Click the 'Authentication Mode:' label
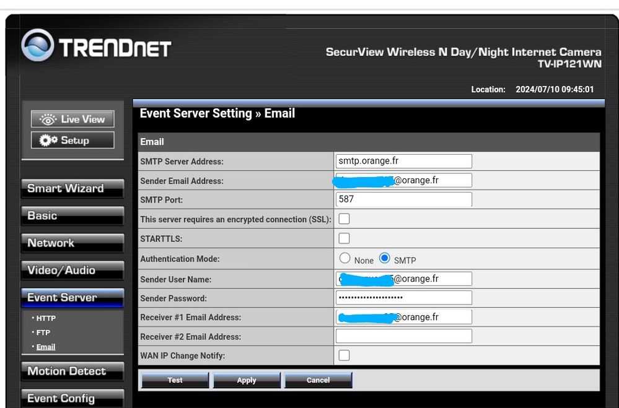Viewport: 619px width, 408px height. 180,259
